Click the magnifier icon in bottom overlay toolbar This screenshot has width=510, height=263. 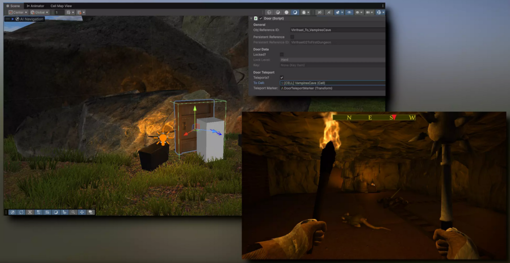pos(73,212)
